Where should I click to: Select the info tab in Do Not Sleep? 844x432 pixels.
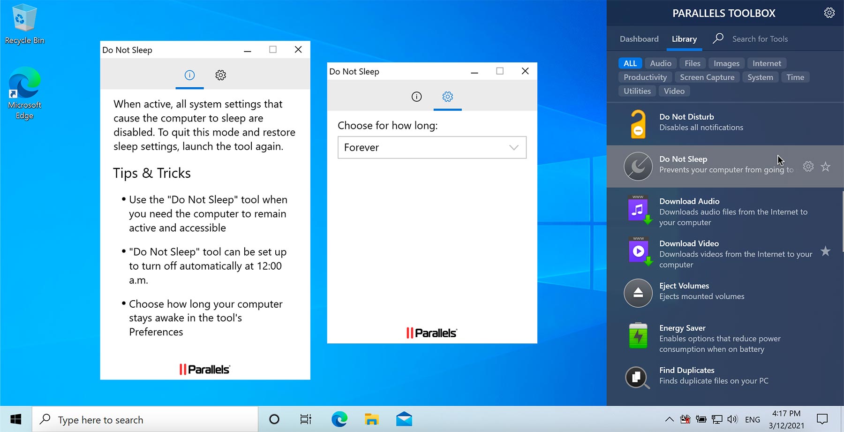416,97
